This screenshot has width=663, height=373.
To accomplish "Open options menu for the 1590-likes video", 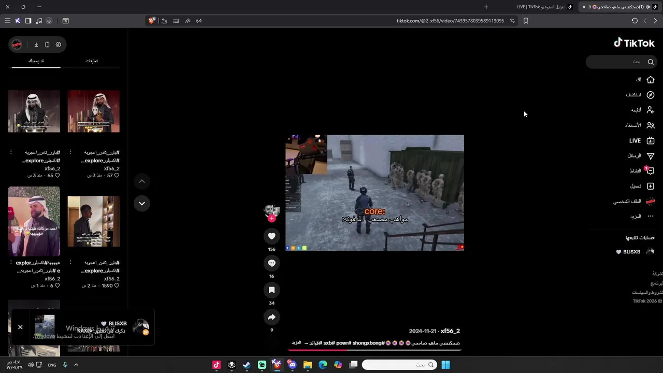I will (x=70, y=262).
